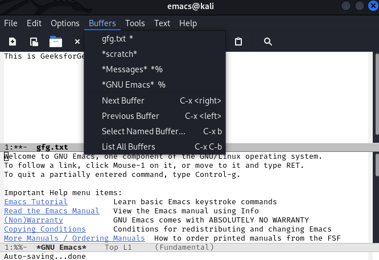Close the Emacs window with blue X
This screenshot has width=379, height=260.
[373, 6]
